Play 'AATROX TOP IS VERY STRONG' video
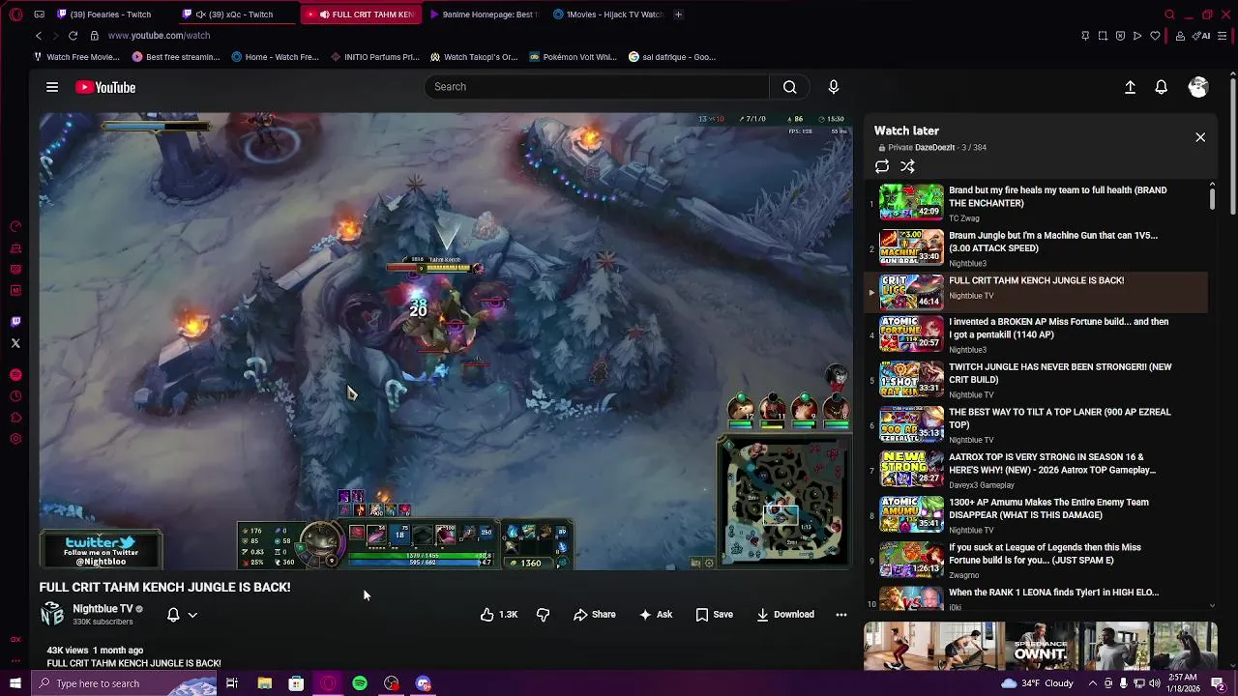1238x696 pixels. (1035, 470)
